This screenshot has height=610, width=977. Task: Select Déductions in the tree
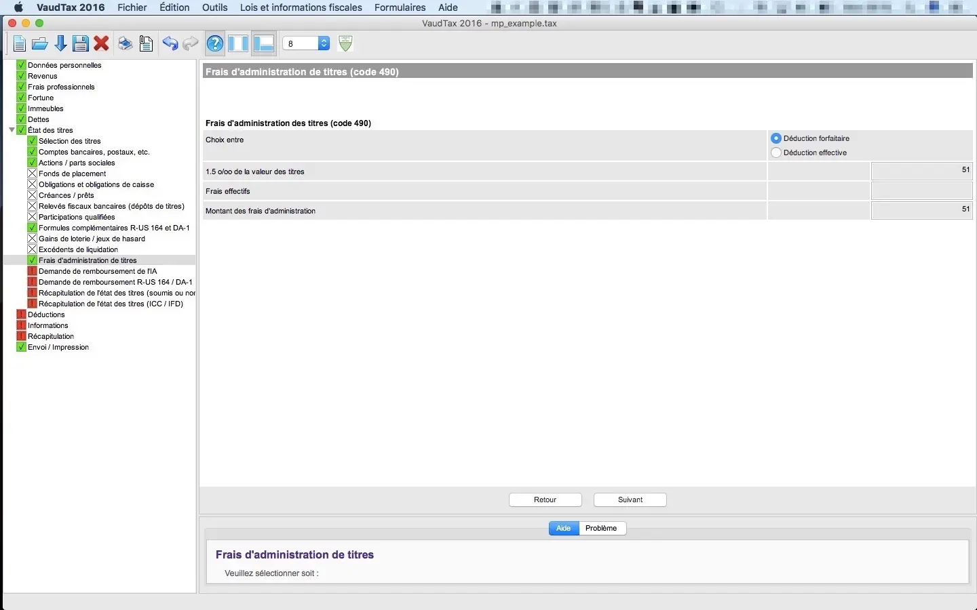[x=46, y=314]
